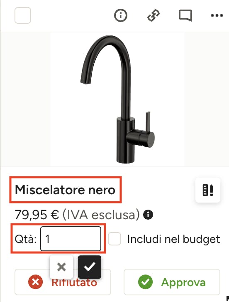Click the green check icon inside Approva
This screenshot has width=229, height=302.
point(146,282)
